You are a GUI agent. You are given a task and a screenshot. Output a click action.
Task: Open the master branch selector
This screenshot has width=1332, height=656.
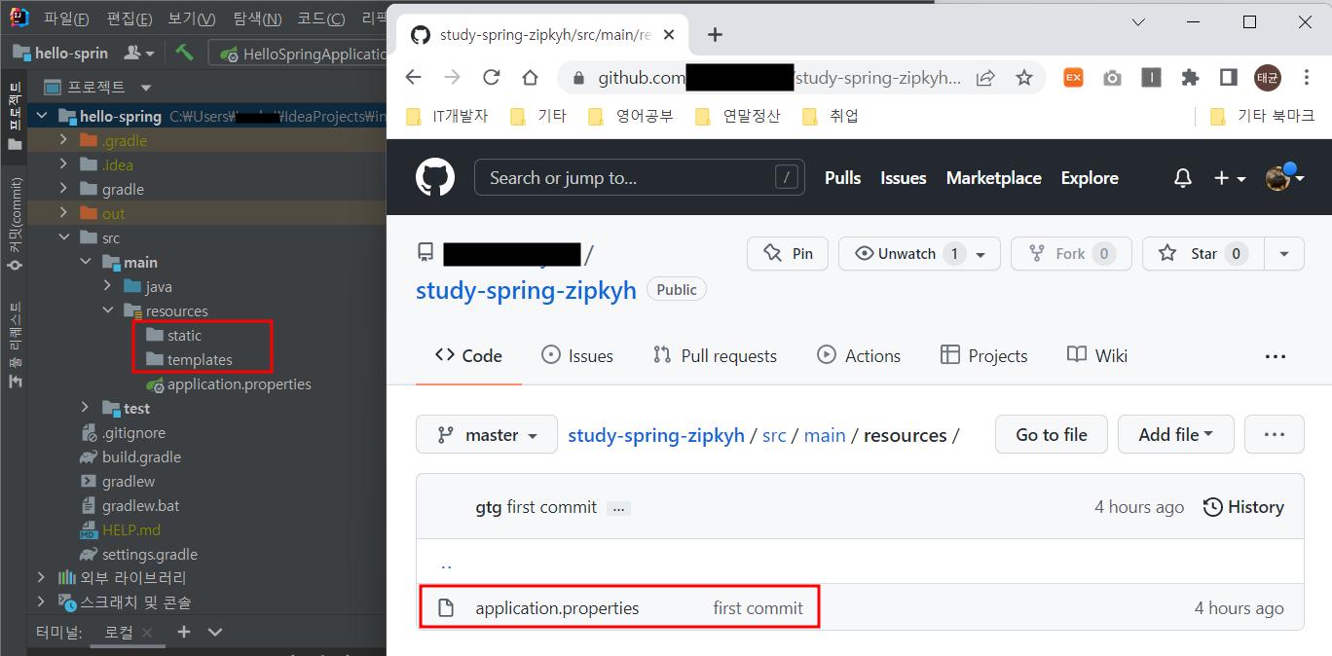(x=487, y=435)
